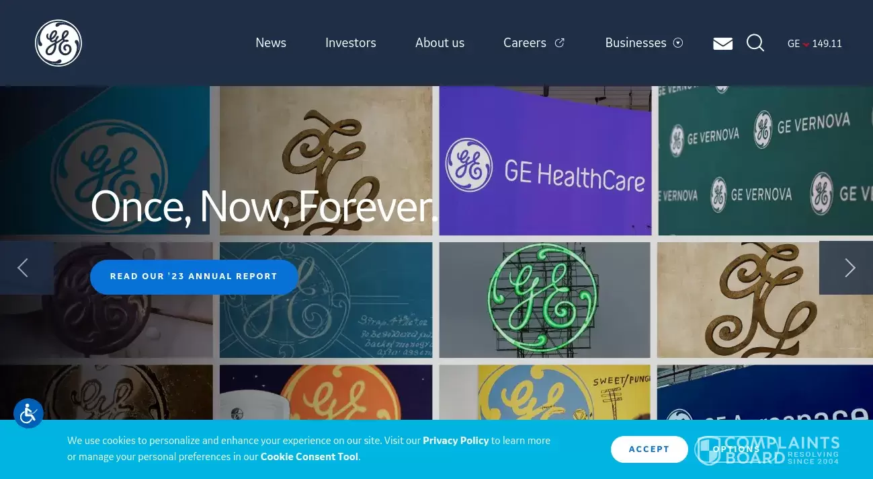The image size is (873, 479).
Task: Click the GE logo in the header
Action: (58, 43)
